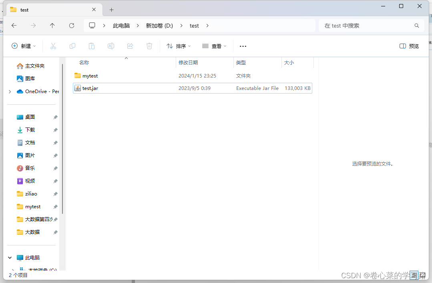
Task: Click the Copy icon in toolbar
Action: tap(72, 46)
